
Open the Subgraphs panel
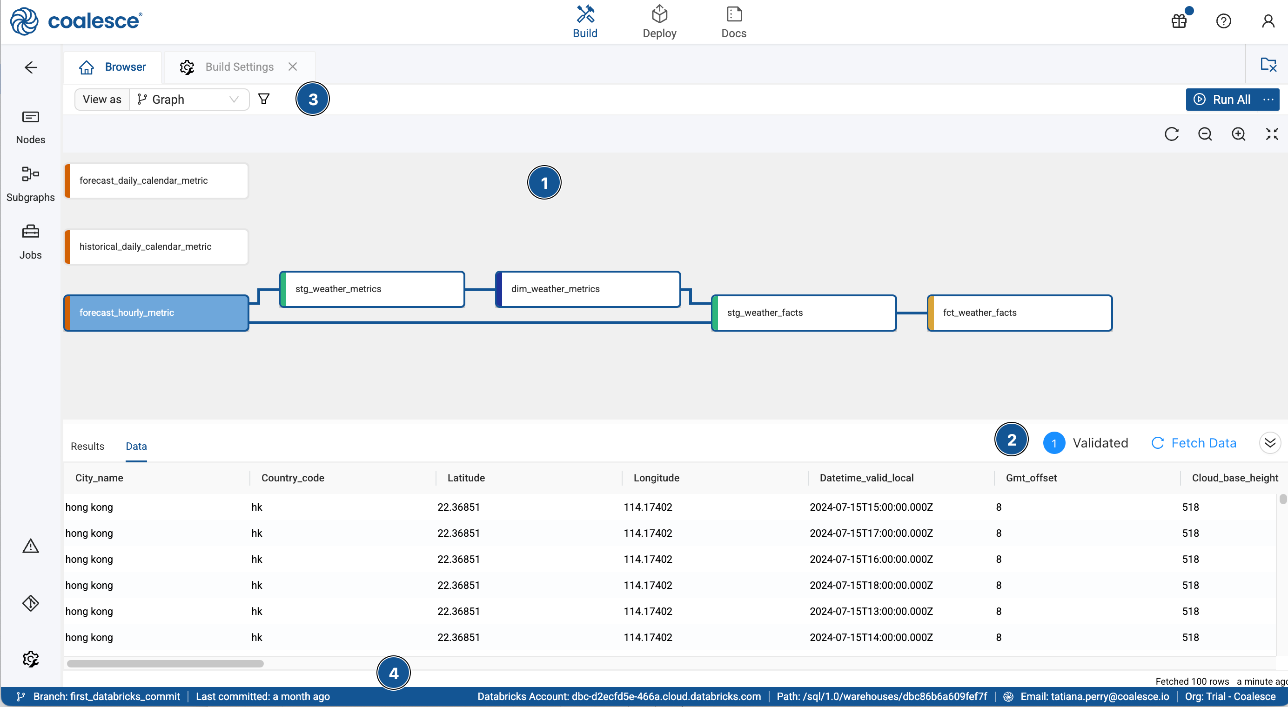(31, 184)
